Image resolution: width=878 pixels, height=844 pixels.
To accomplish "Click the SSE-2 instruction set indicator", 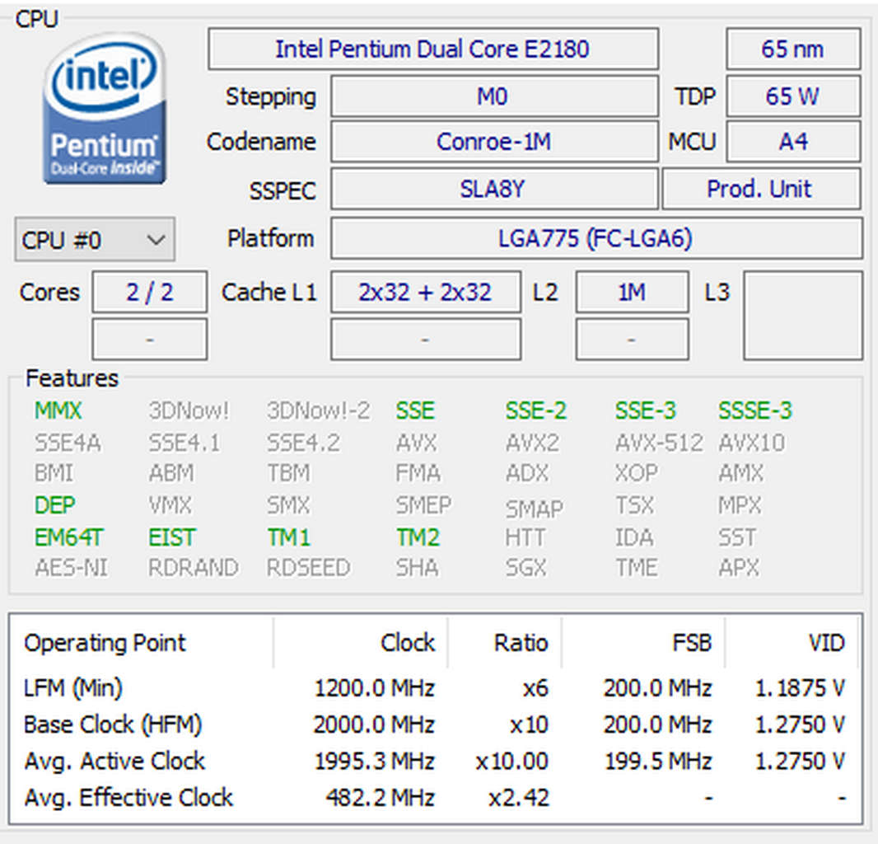I will [x=535, y=410].
